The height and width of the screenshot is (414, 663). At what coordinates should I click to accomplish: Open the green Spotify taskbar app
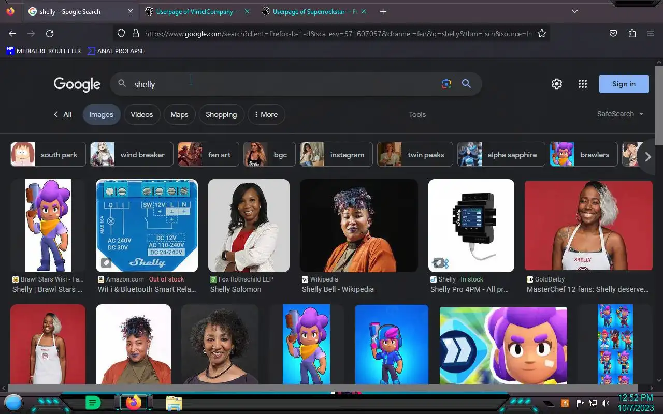coord(93,402)
